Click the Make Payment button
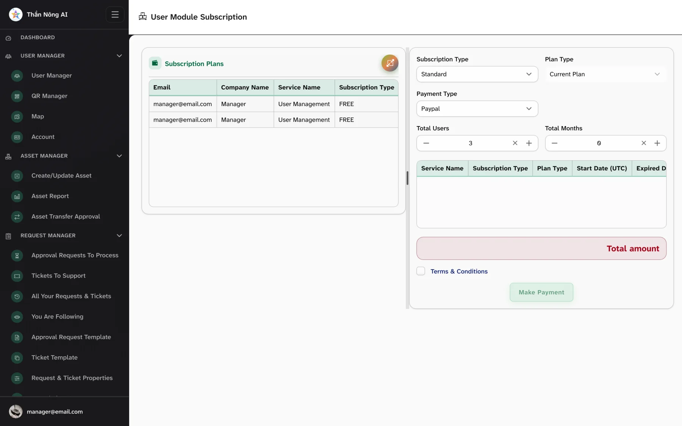Screen dimensions: 682x426 pyautogui.click(x=541, y=292)
